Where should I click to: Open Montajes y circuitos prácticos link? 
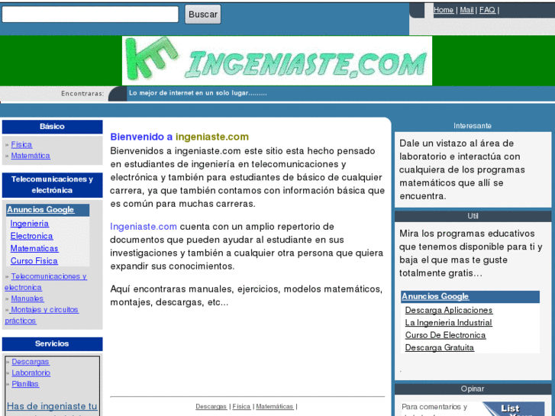(x=42, y=315)
